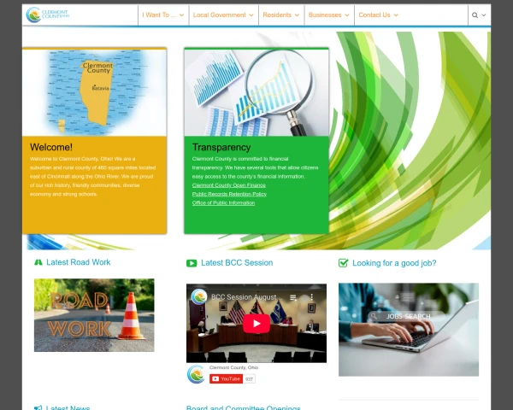The height and width of the screenshot is (410, 513).
Task: Open the Looking for a good job? heading
Action: [x=394, y=263]
